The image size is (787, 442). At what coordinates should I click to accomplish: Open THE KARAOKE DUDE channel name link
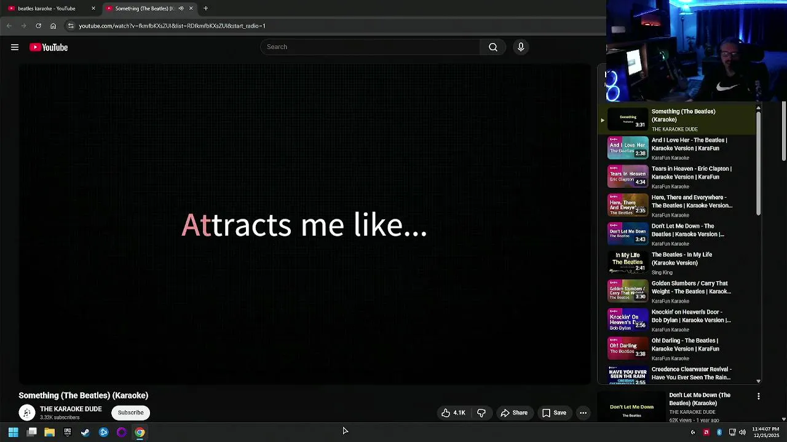71,409
